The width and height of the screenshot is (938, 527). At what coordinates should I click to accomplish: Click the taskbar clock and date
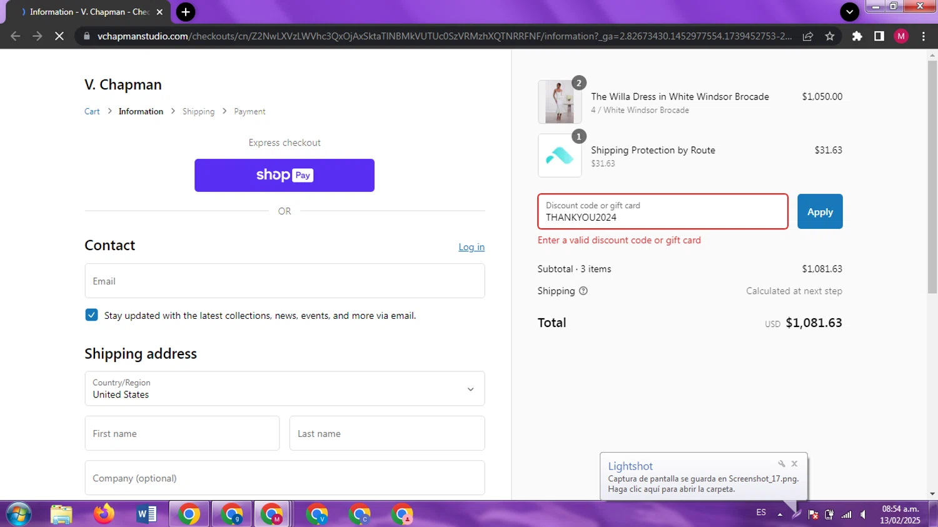pos(900,514)
